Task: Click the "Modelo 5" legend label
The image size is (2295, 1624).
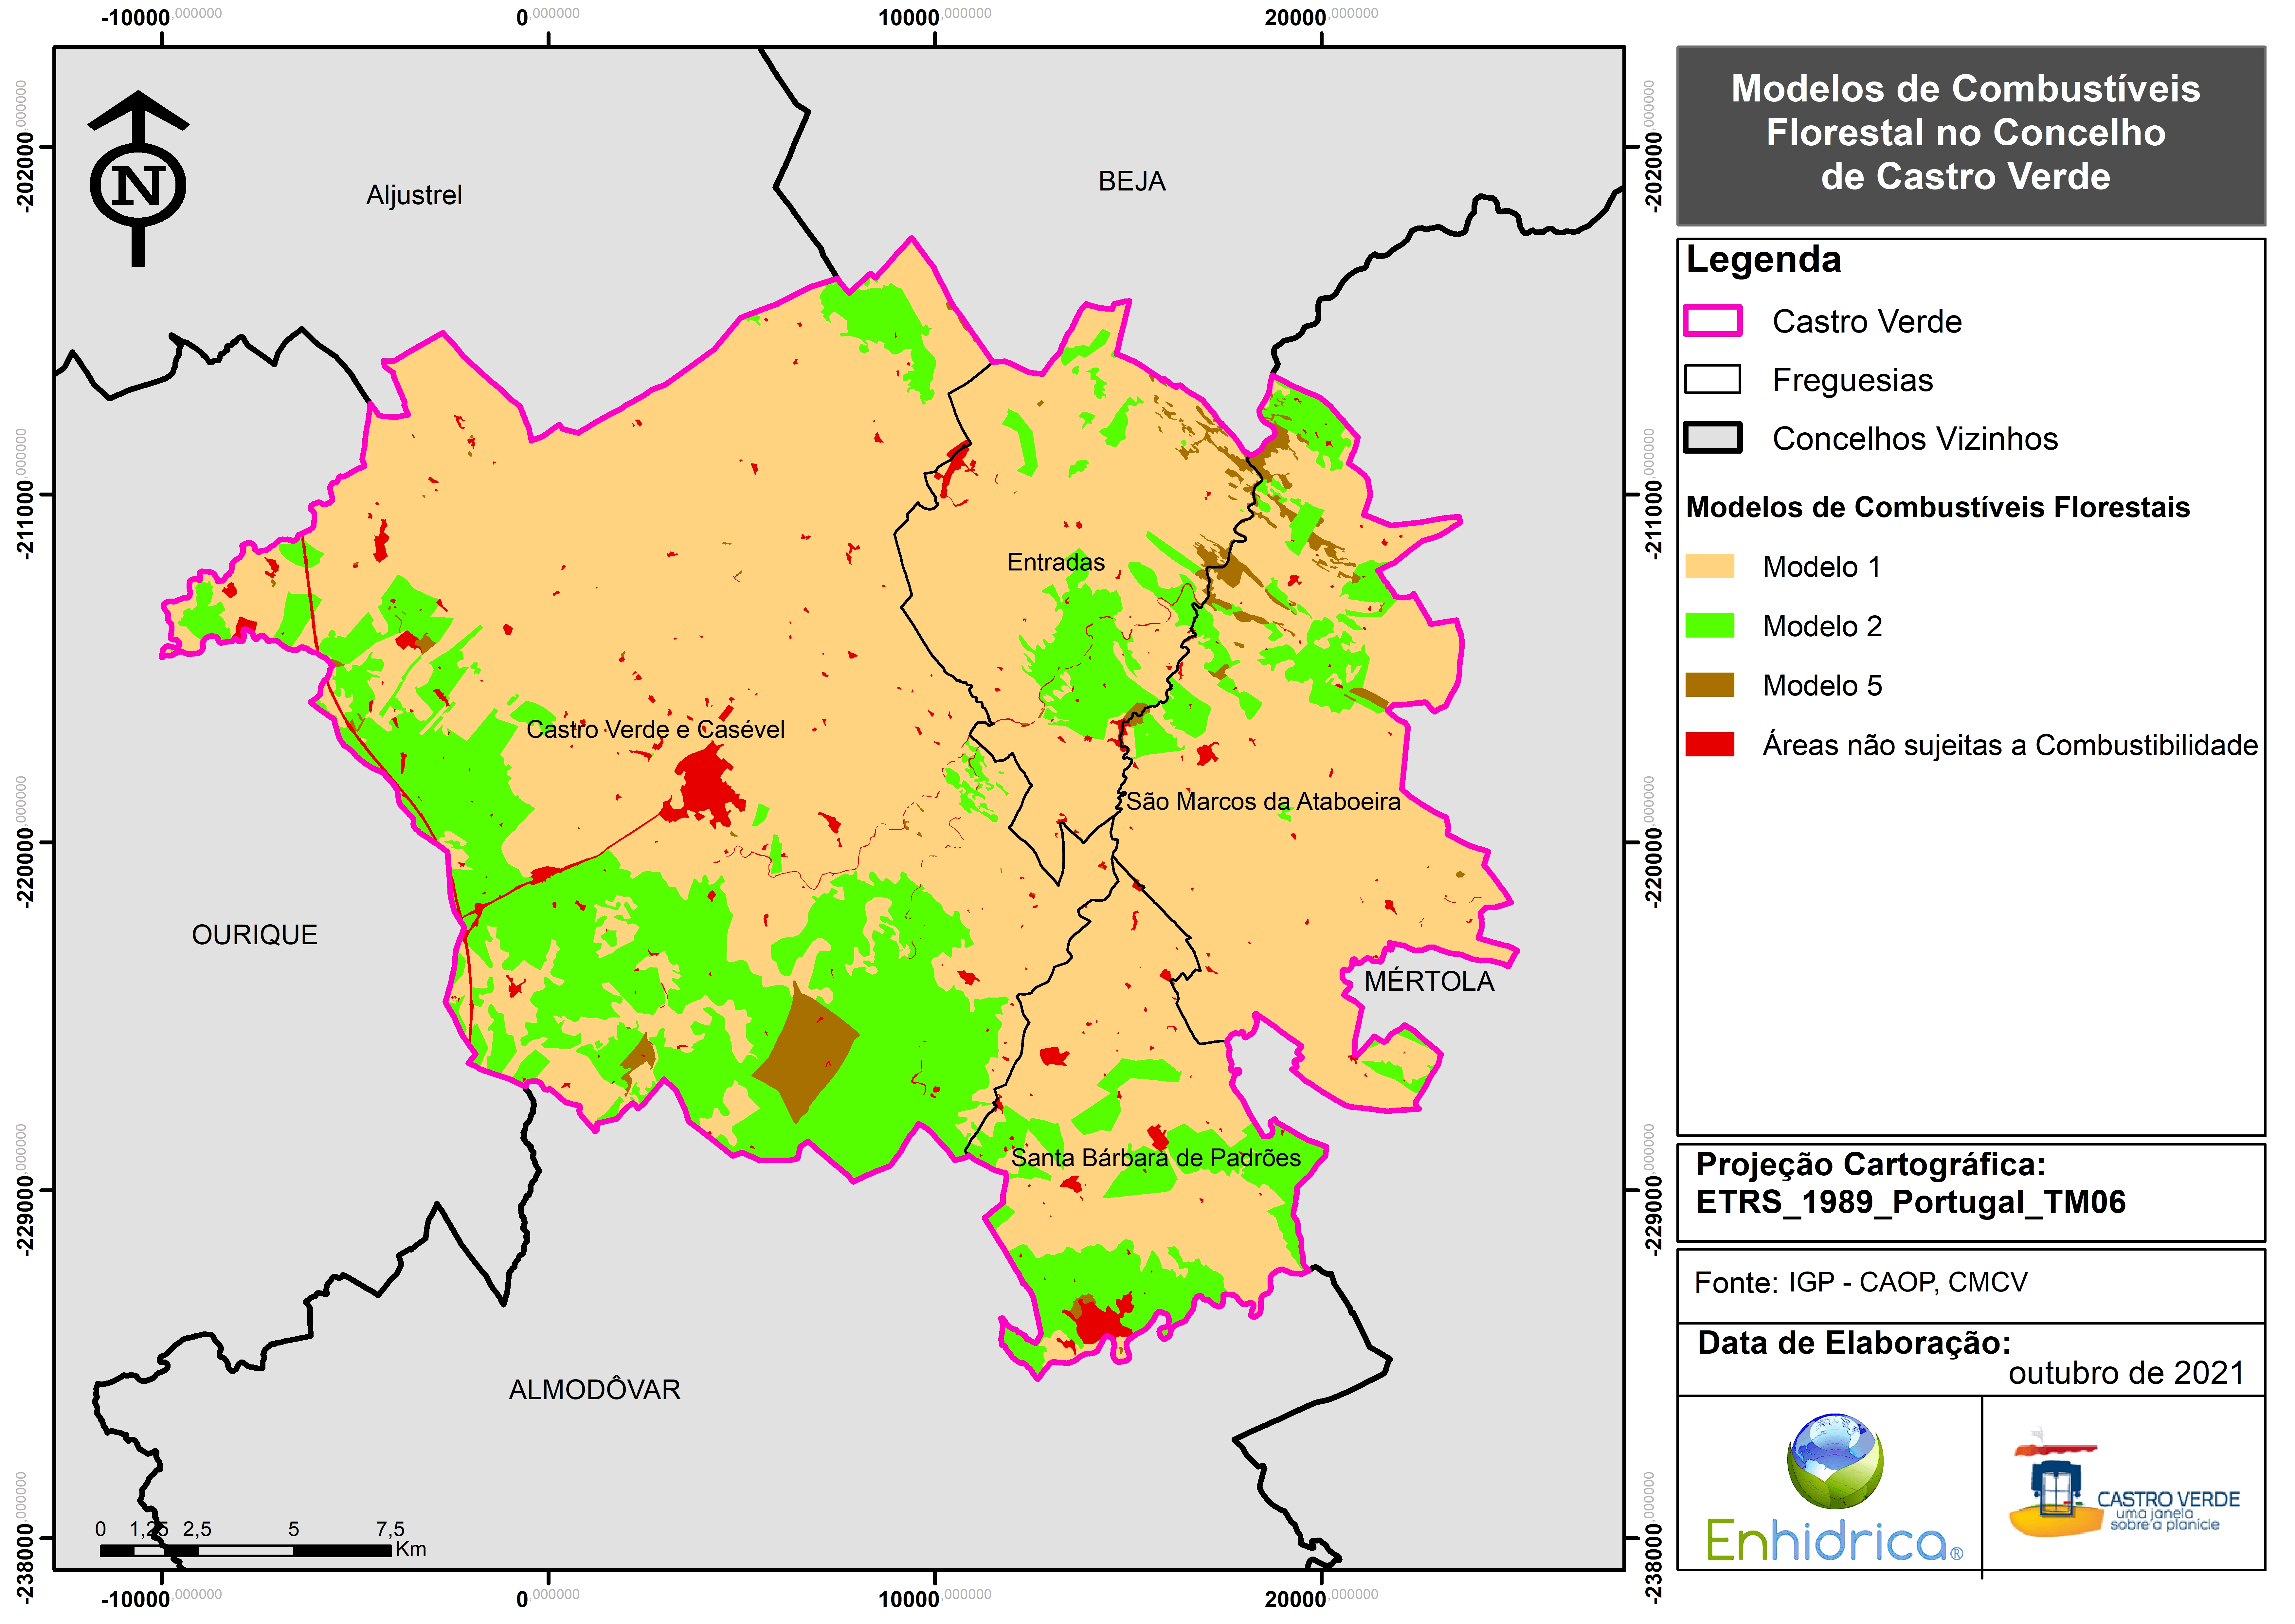Action: (x=1822, y=686)
